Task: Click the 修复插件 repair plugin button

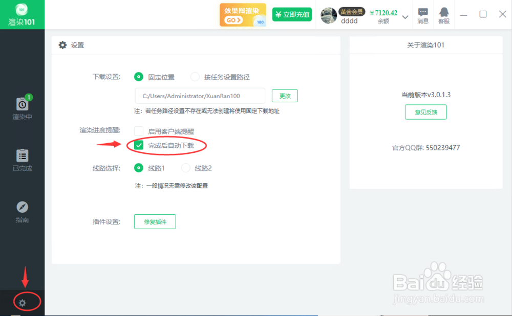Action: tap(155, 221)
